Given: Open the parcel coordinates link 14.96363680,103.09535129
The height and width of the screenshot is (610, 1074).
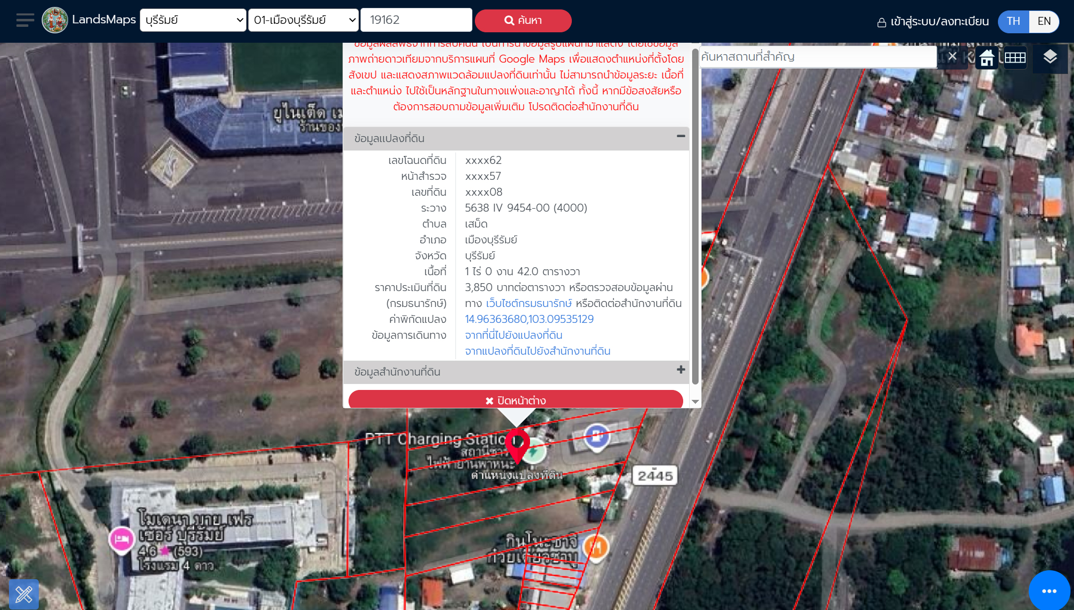Looking at the screenshot, I should point(529,319).
